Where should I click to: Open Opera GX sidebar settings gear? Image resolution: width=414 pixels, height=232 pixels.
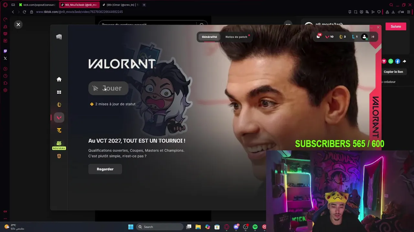pos(5,90)
